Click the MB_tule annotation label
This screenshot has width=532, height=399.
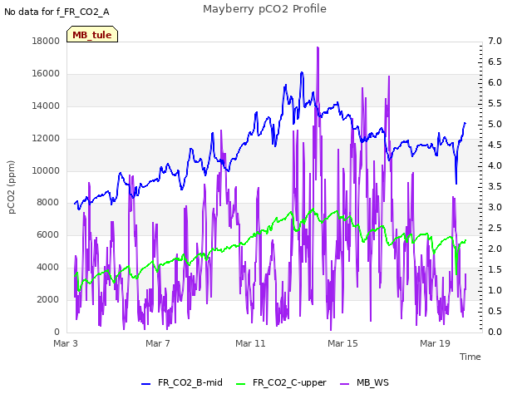(92, 35)
